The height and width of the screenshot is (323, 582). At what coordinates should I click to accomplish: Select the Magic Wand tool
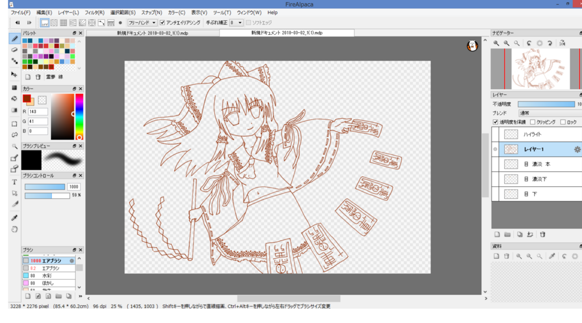tap(14, 146)
